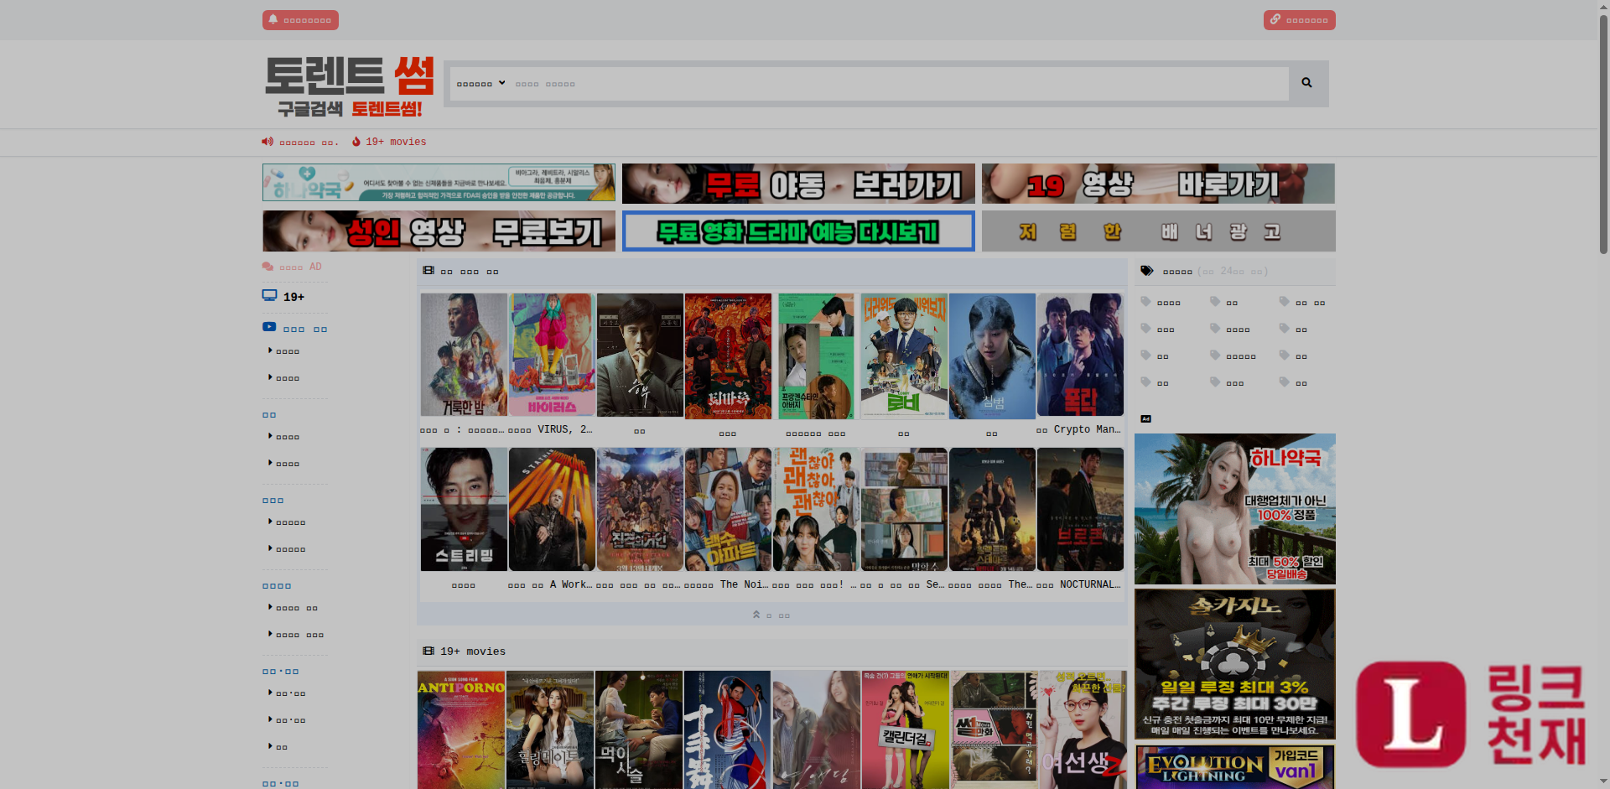Viewport: 1610px width, 789px height.
Task: Open the 힐링메이트 movie poster
Action: click(550, 729)
